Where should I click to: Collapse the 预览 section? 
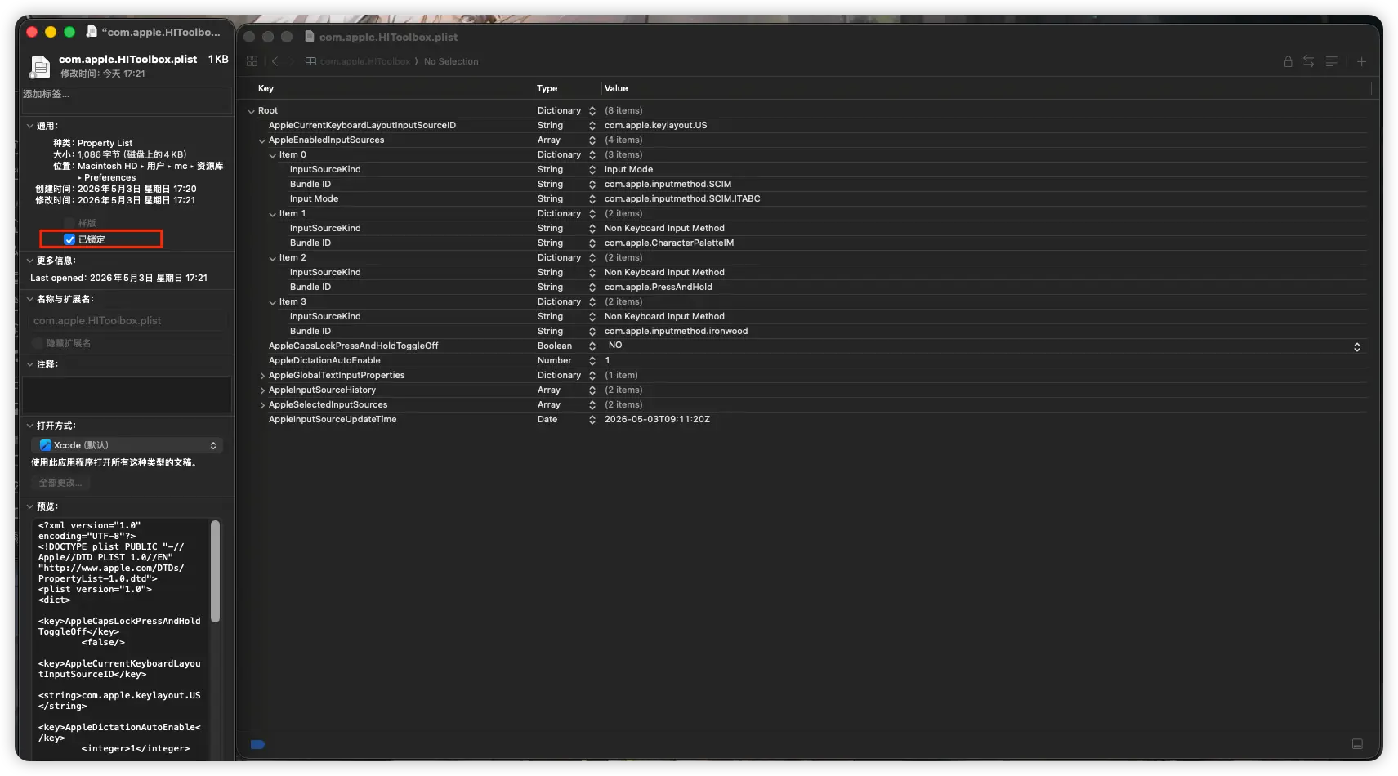click(x=30, y=506)
